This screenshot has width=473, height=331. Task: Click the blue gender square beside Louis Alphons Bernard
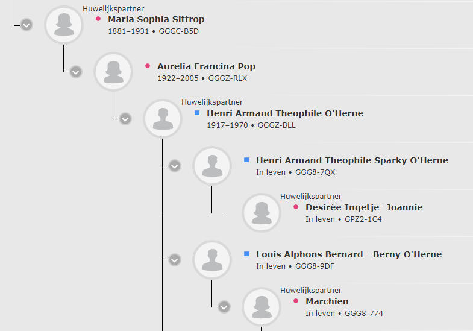246,254
